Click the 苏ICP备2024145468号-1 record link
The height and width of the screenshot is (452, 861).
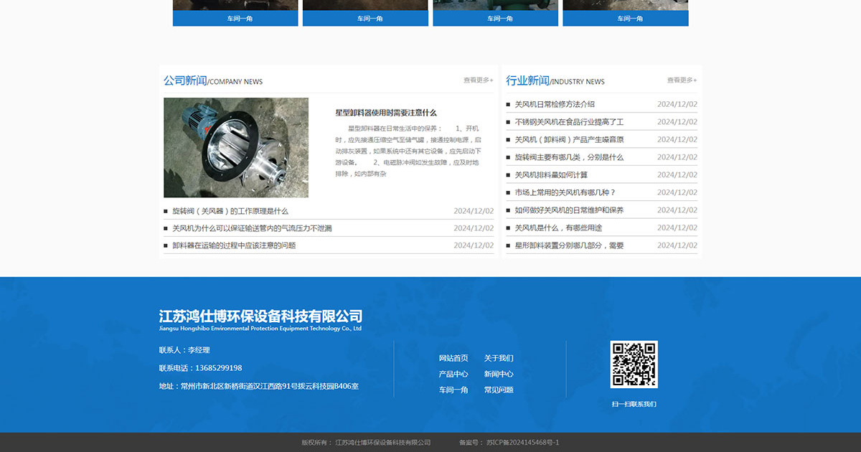click(522, 443)
